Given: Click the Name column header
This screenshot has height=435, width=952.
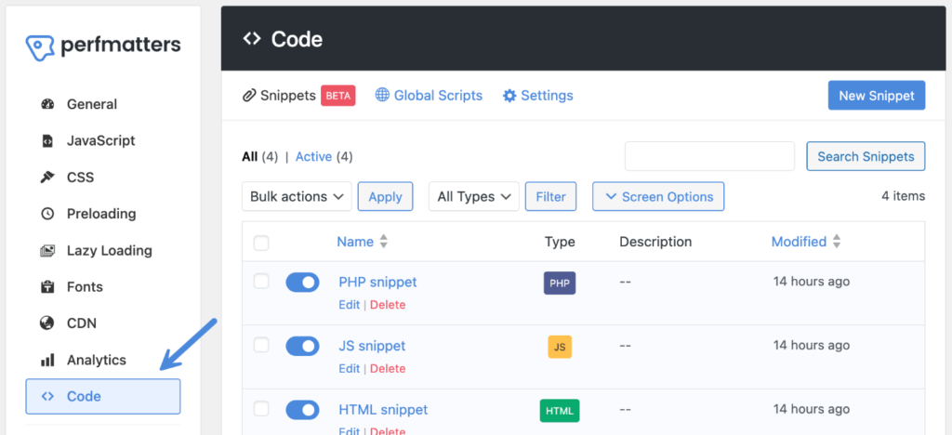Looking at the screenshot, I should (x=355, y=242).
